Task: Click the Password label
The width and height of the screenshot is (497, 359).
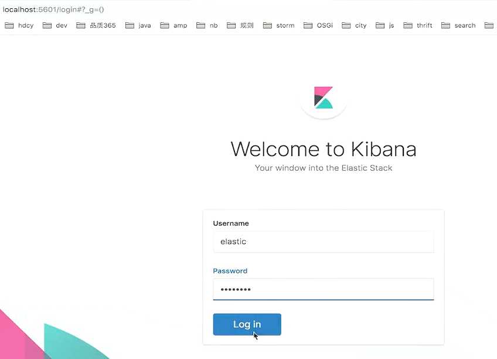Action: 230,271
